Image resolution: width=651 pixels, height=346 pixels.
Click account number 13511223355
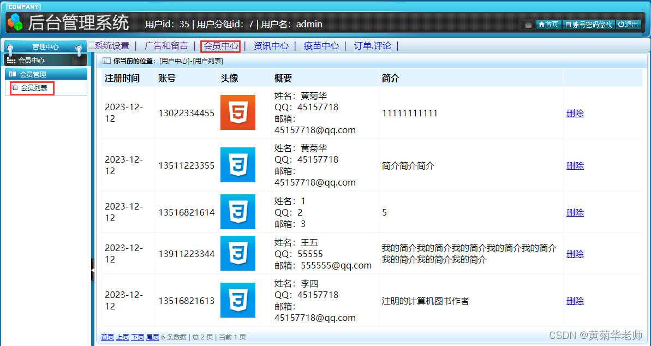(x=187, y=165)
